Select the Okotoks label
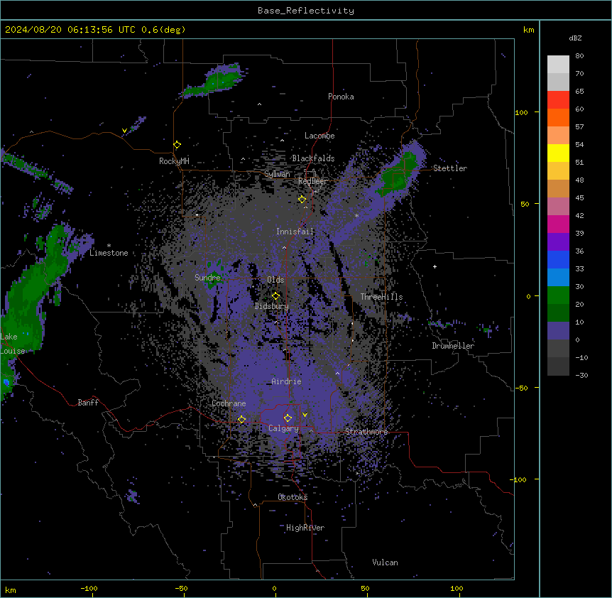612x598 pixels. pos(293,497)
